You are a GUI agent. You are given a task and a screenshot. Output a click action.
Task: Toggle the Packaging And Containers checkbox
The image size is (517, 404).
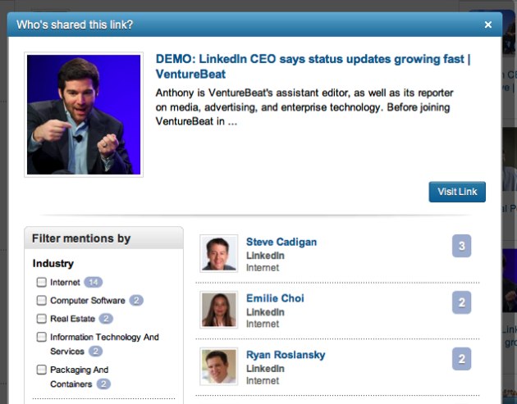pyautogui.click(x=42, y=370)
